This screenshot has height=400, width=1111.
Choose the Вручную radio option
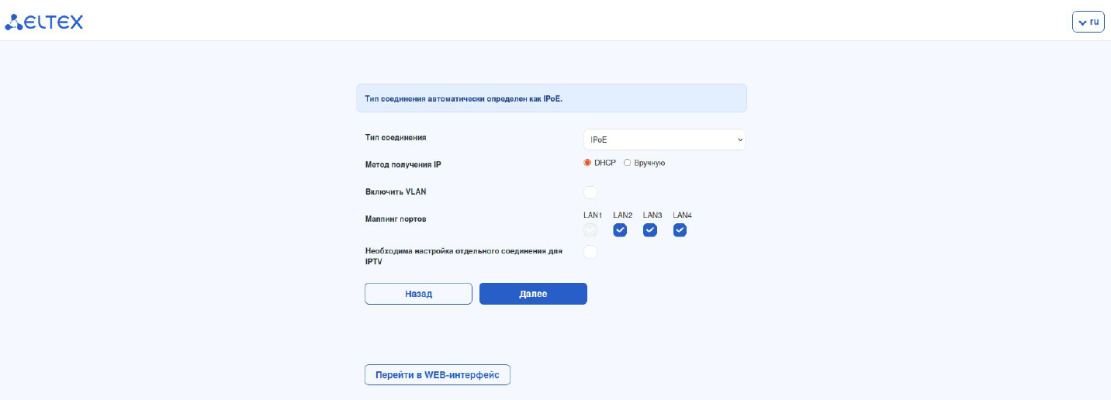(x=628, y=163)
